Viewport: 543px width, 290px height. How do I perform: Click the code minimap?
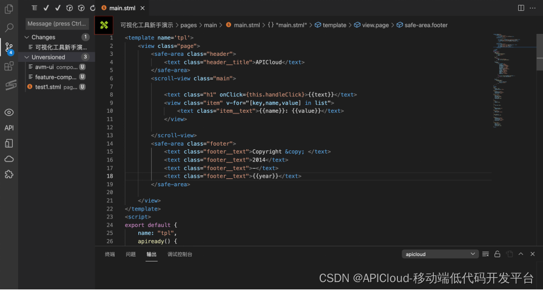pos(514,81)
